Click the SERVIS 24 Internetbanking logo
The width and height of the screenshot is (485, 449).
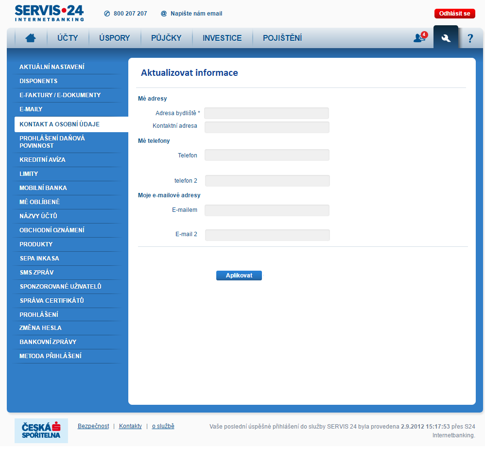click(49, 13)
